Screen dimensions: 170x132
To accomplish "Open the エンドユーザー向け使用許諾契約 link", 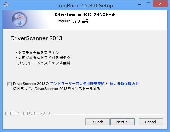I will [x=77, y=84].
